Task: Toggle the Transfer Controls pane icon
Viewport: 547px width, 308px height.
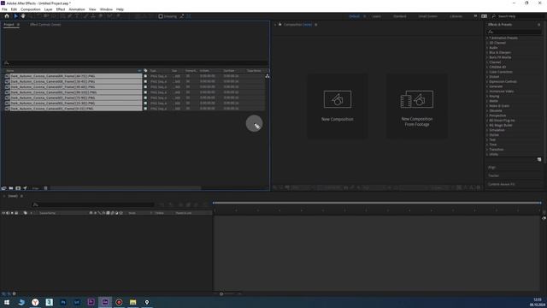Action: 9,294
